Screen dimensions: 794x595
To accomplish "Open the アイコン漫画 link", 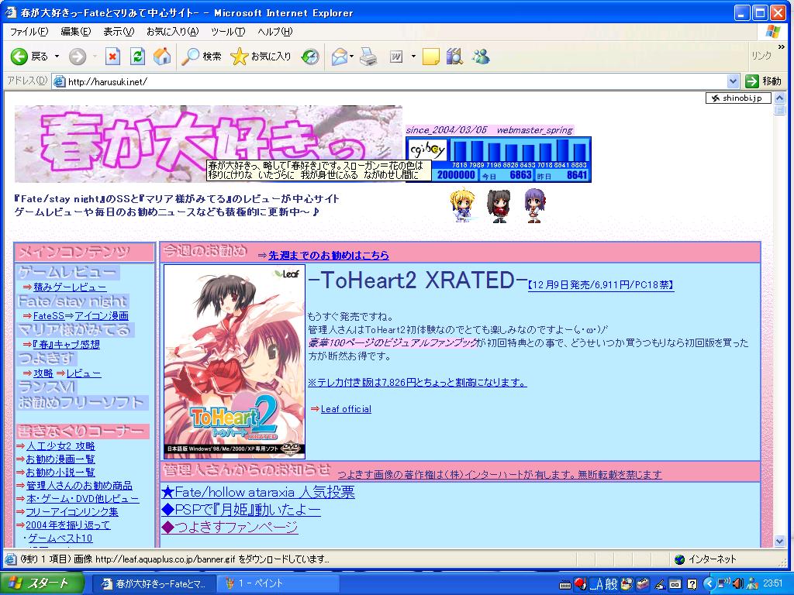I will (102, 316).
